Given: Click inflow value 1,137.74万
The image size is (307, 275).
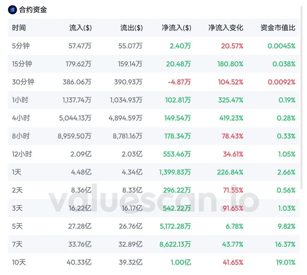Looking at the screenshot, I should click(x=77, y=100).
